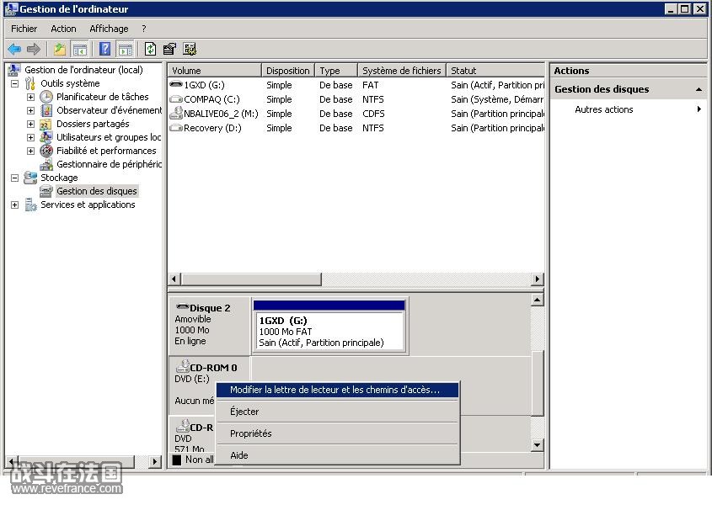
Task: Sort by the Volume column header
Action: (x=214, y=71)
